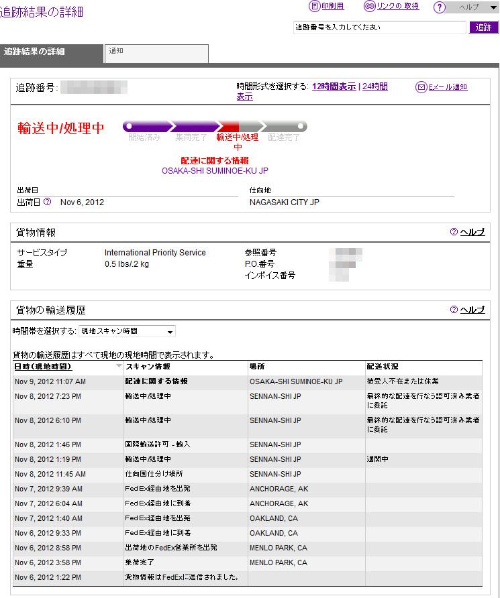Click ship date Nov 6, 2012
500x598 pixels.
tap(82, 202)
